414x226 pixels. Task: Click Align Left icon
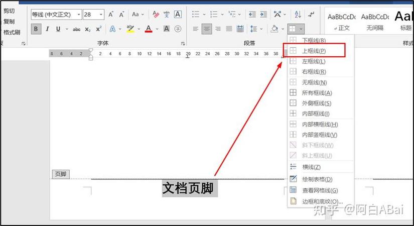click(195, 29)
